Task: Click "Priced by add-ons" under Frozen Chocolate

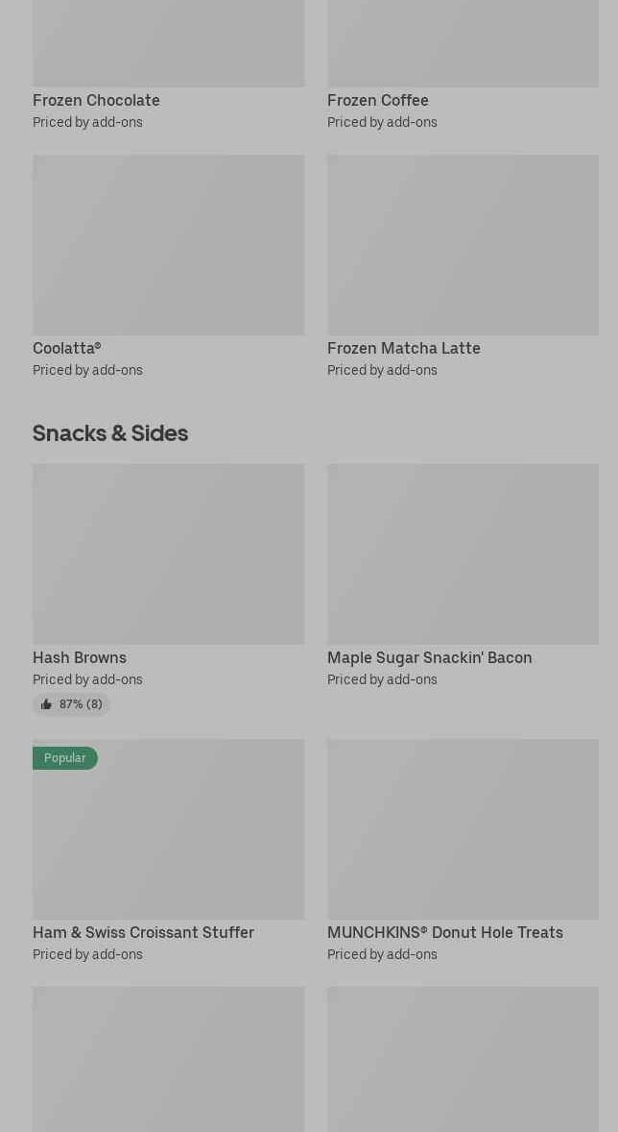Action: coord(87,122)
